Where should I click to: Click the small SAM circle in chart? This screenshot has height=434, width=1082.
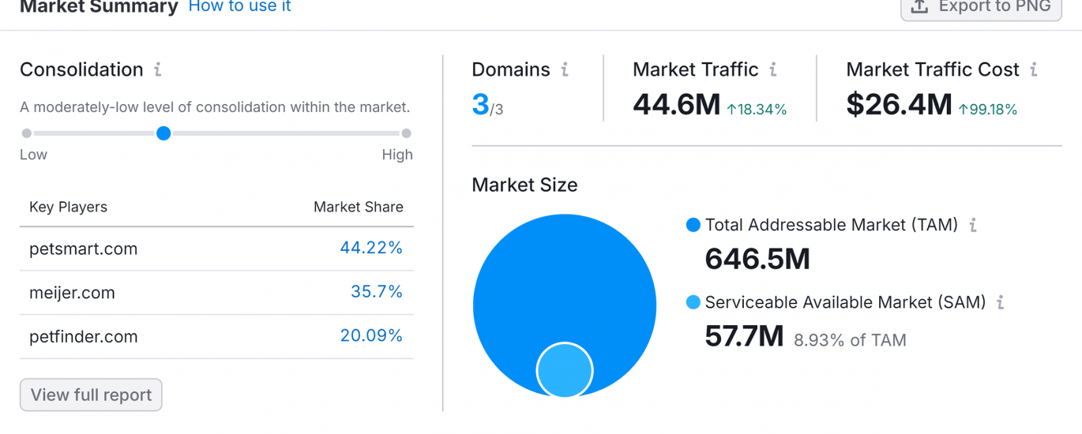coord(565,369)
